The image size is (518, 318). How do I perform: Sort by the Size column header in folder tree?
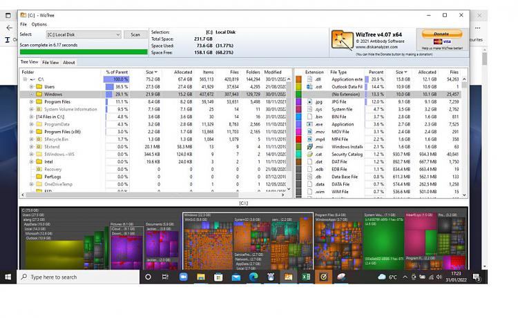coord(151,72)
